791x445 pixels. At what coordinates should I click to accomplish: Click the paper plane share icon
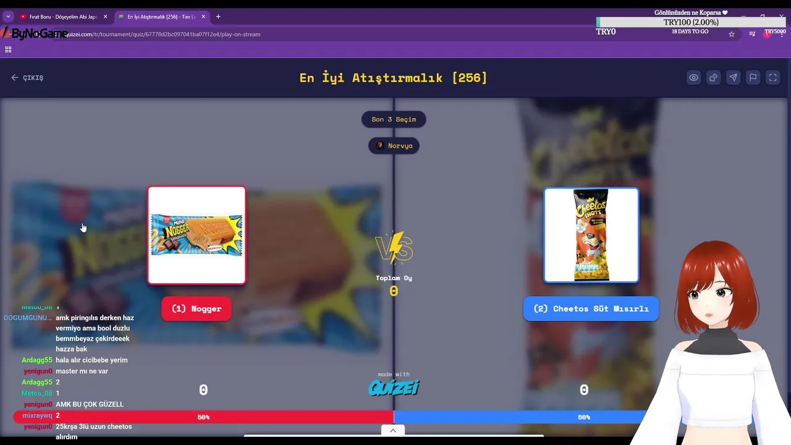733,78
